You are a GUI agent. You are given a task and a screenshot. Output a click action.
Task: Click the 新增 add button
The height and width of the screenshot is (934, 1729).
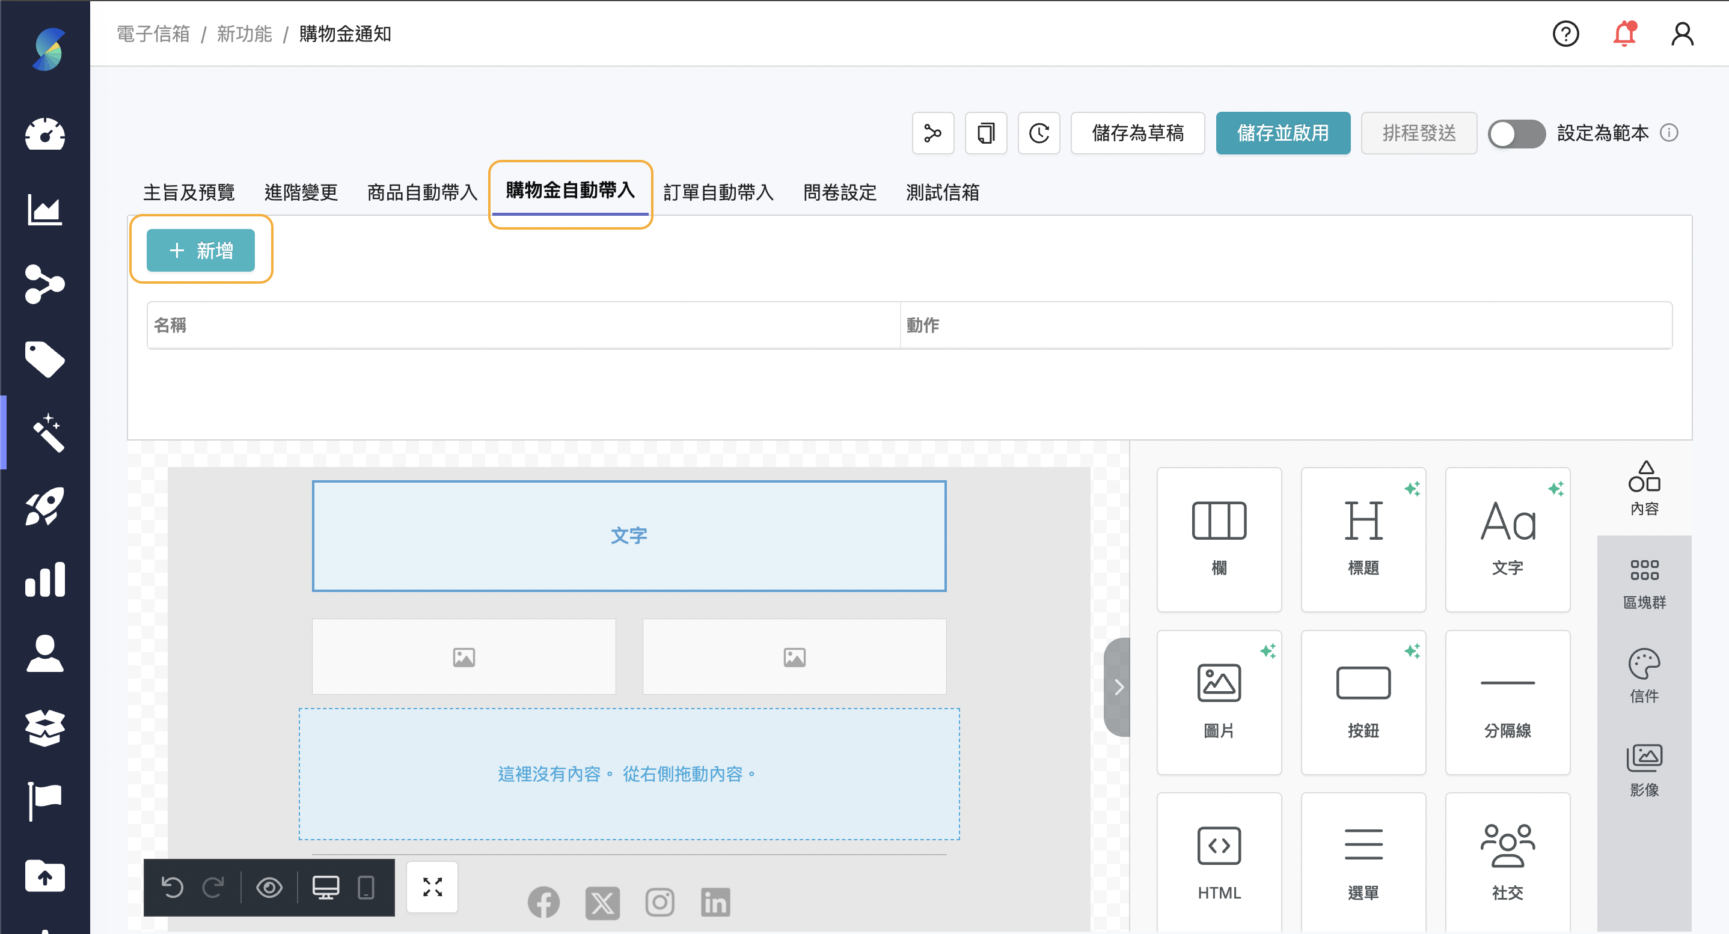(201, 249)
